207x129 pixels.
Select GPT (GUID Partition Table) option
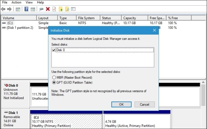pyautogui.click(x=54, y=83)
